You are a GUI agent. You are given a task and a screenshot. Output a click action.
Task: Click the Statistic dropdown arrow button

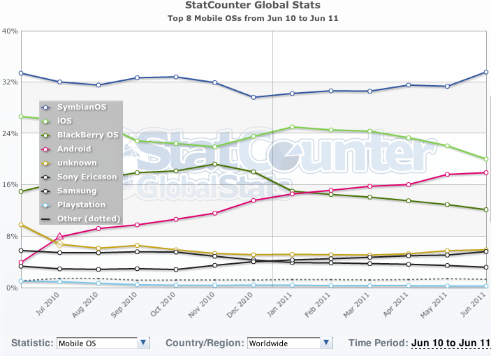click(x=143, y=343)
